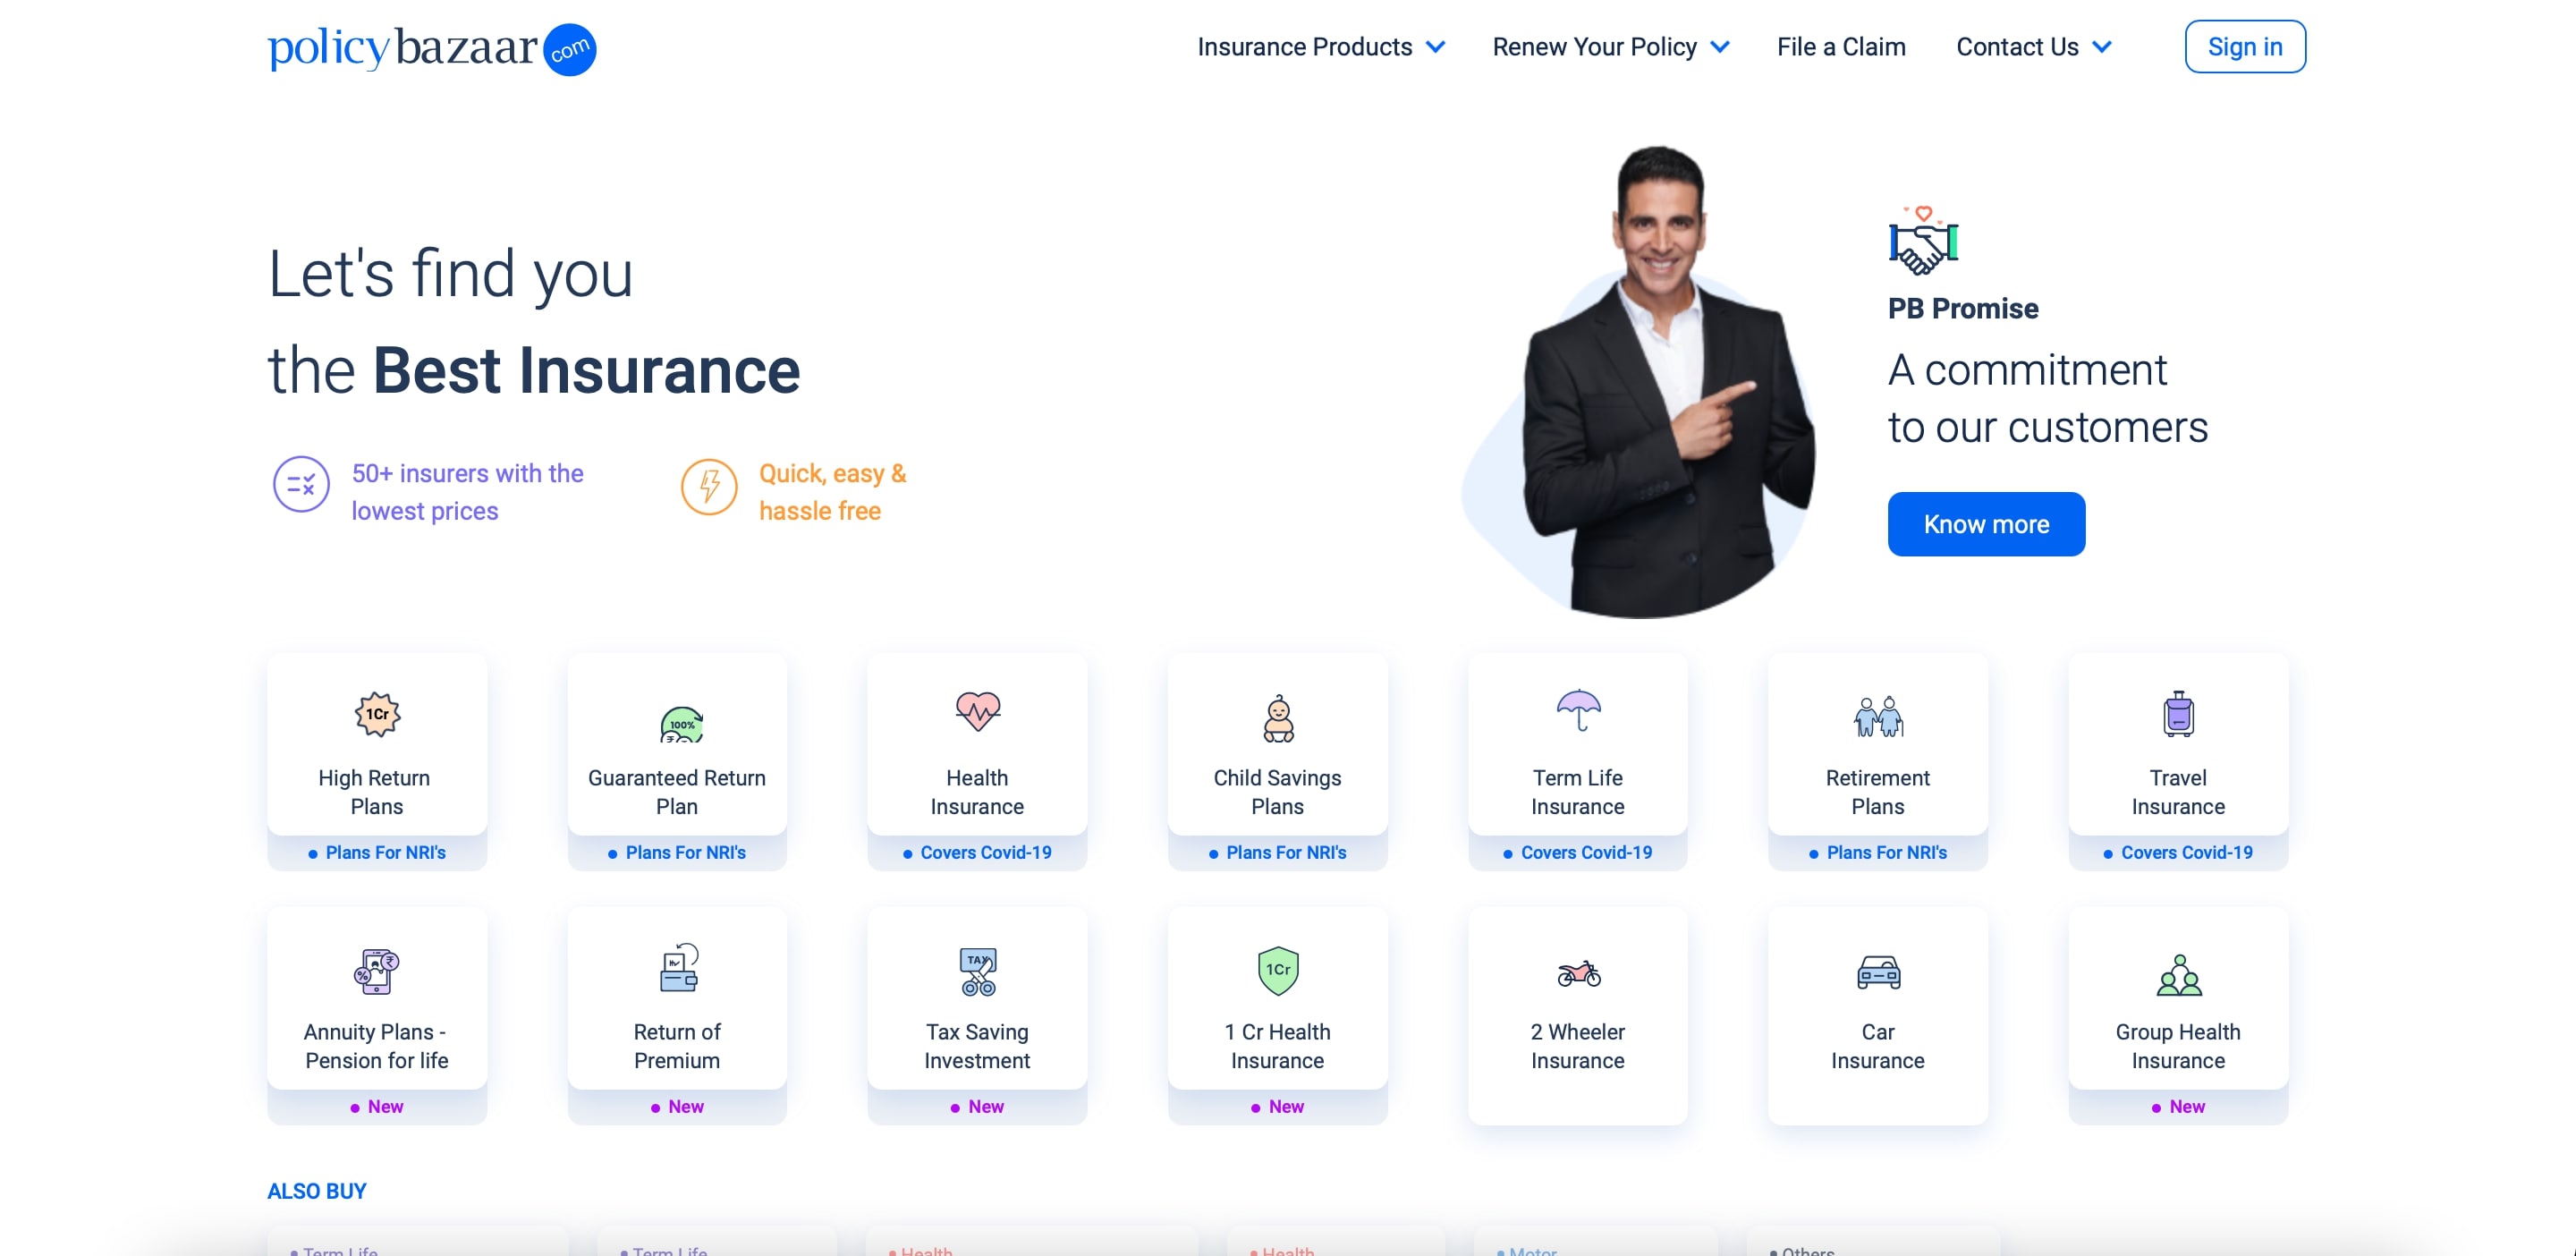Image resolution: width=2576 pixels, height=1256 pixels.
Task: Click the High Return Plans 1Cr badge icon
Action: click(377, 714)
